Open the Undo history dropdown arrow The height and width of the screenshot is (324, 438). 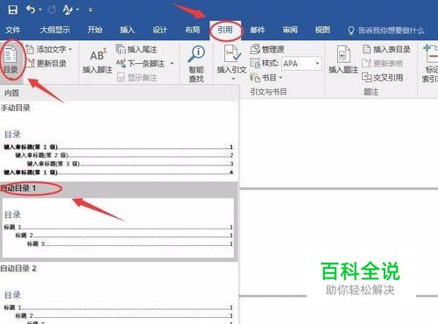(x=40, y=10)
